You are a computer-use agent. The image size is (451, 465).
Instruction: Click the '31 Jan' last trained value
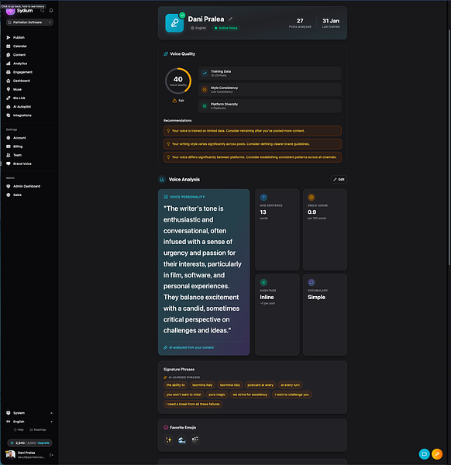tap(331, 21)
